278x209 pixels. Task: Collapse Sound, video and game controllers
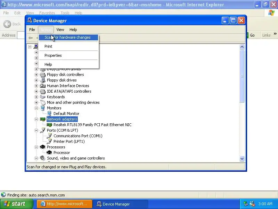point(36,158)
